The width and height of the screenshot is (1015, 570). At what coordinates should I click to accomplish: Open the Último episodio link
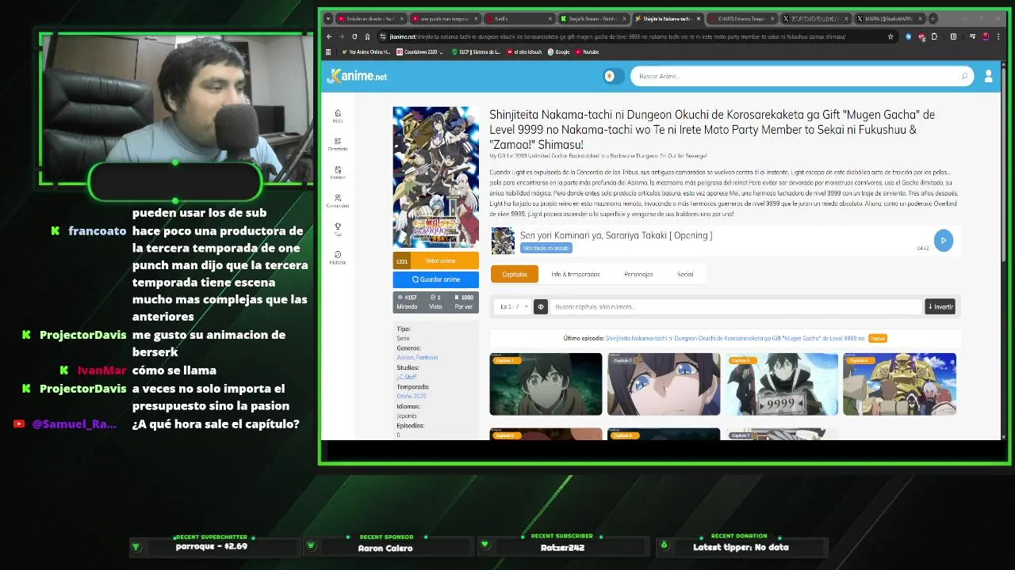coord(735,338)
